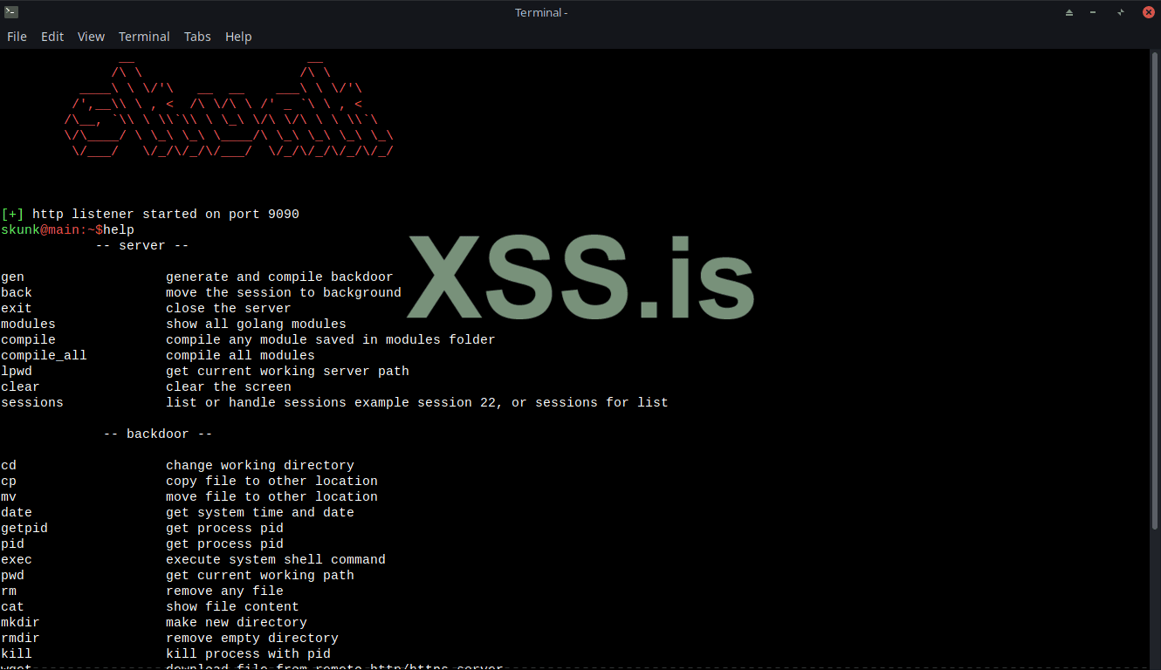Open the Help menu

(x=238, y=37)
